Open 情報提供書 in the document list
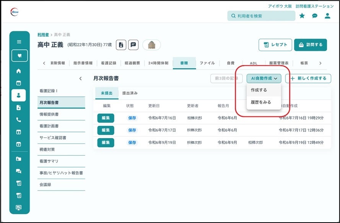 tap(61, 114)
